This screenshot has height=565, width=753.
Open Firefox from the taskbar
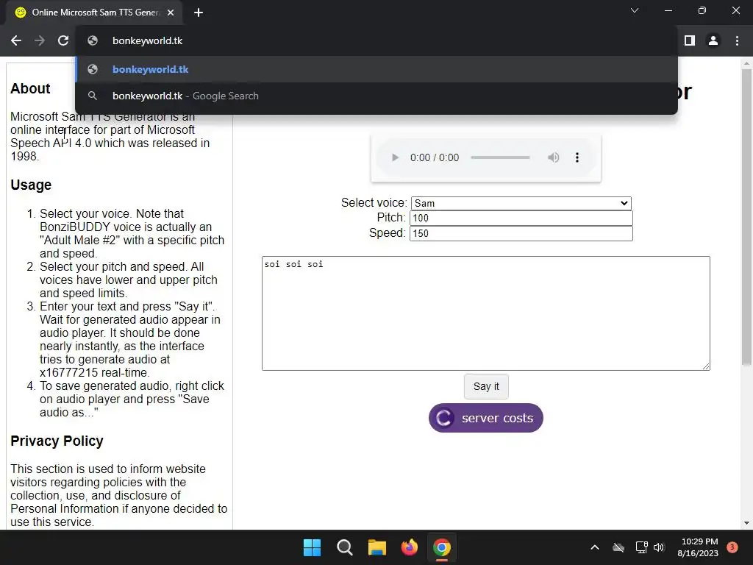(409, 547)
